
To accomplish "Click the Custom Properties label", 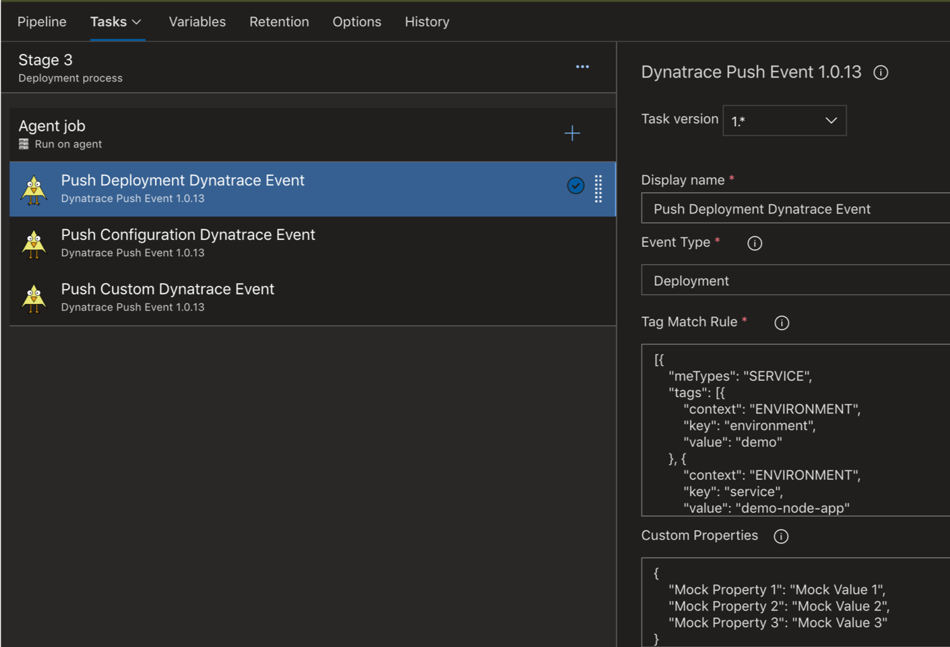I will 699,535.
